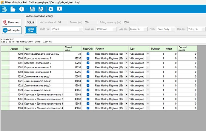206x131 pixels.
Task: Open the info/about icon
Action: pyautogui.click(x=60, y=9)
